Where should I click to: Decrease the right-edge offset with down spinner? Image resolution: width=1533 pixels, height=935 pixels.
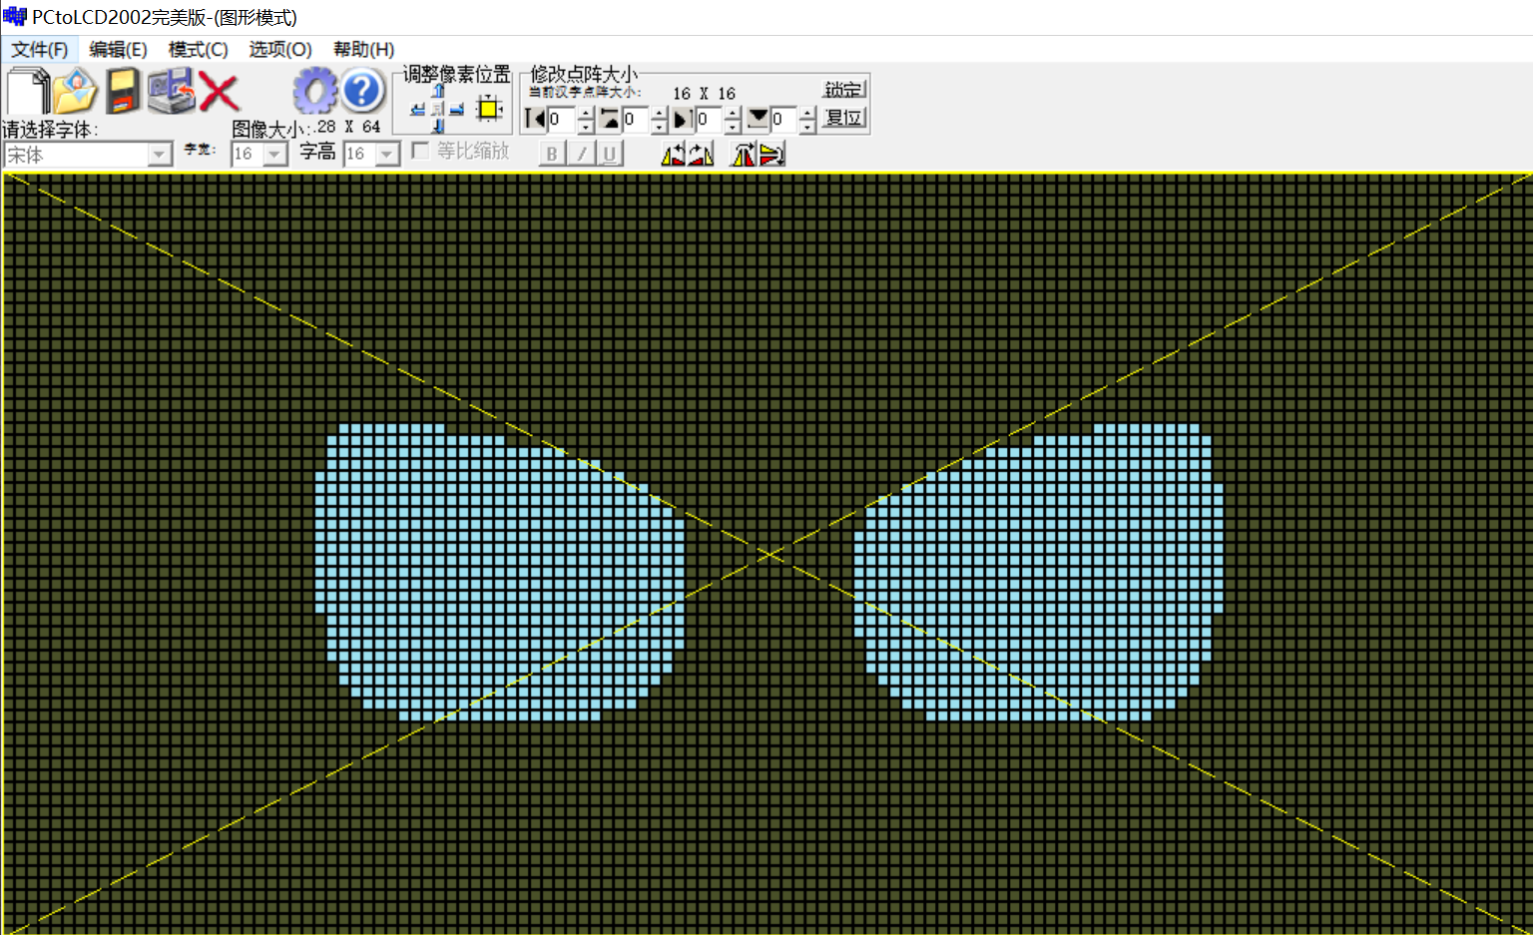pyautogui.click(x=734, y=127)
